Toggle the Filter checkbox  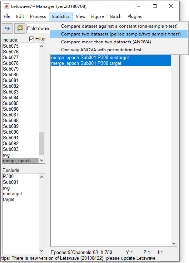pyautogui.click(x=31, y=39)
